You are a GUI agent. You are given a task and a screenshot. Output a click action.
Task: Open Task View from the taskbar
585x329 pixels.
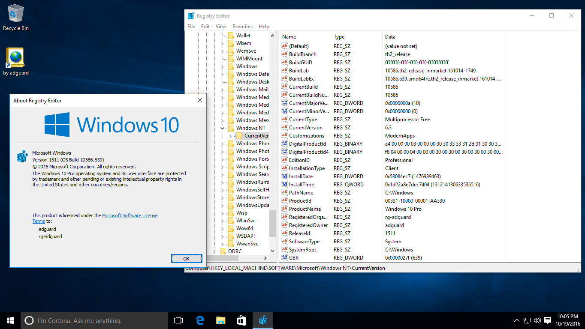tap(178, 320)
